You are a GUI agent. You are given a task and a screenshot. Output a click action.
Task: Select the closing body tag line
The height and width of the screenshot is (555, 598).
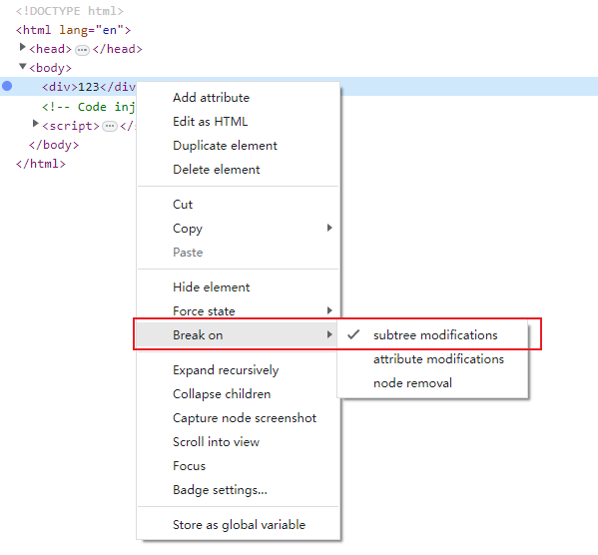pos(54,145)
